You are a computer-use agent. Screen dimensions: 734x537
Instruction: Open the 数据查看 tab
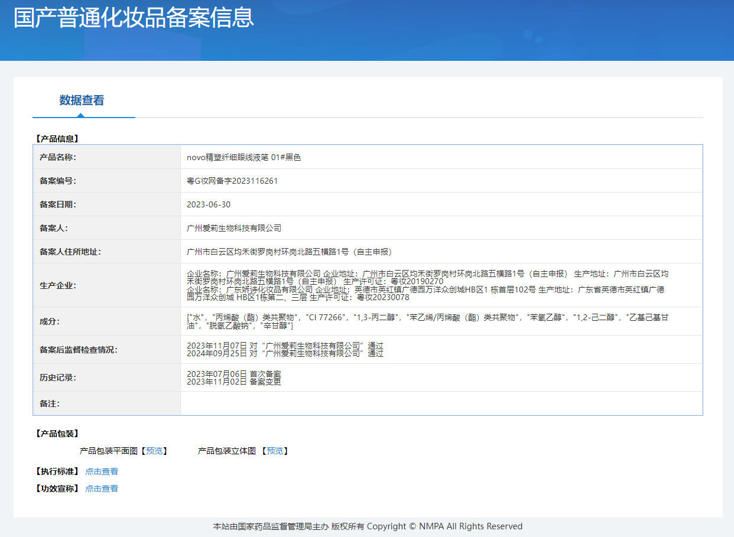tap(82, 100)
